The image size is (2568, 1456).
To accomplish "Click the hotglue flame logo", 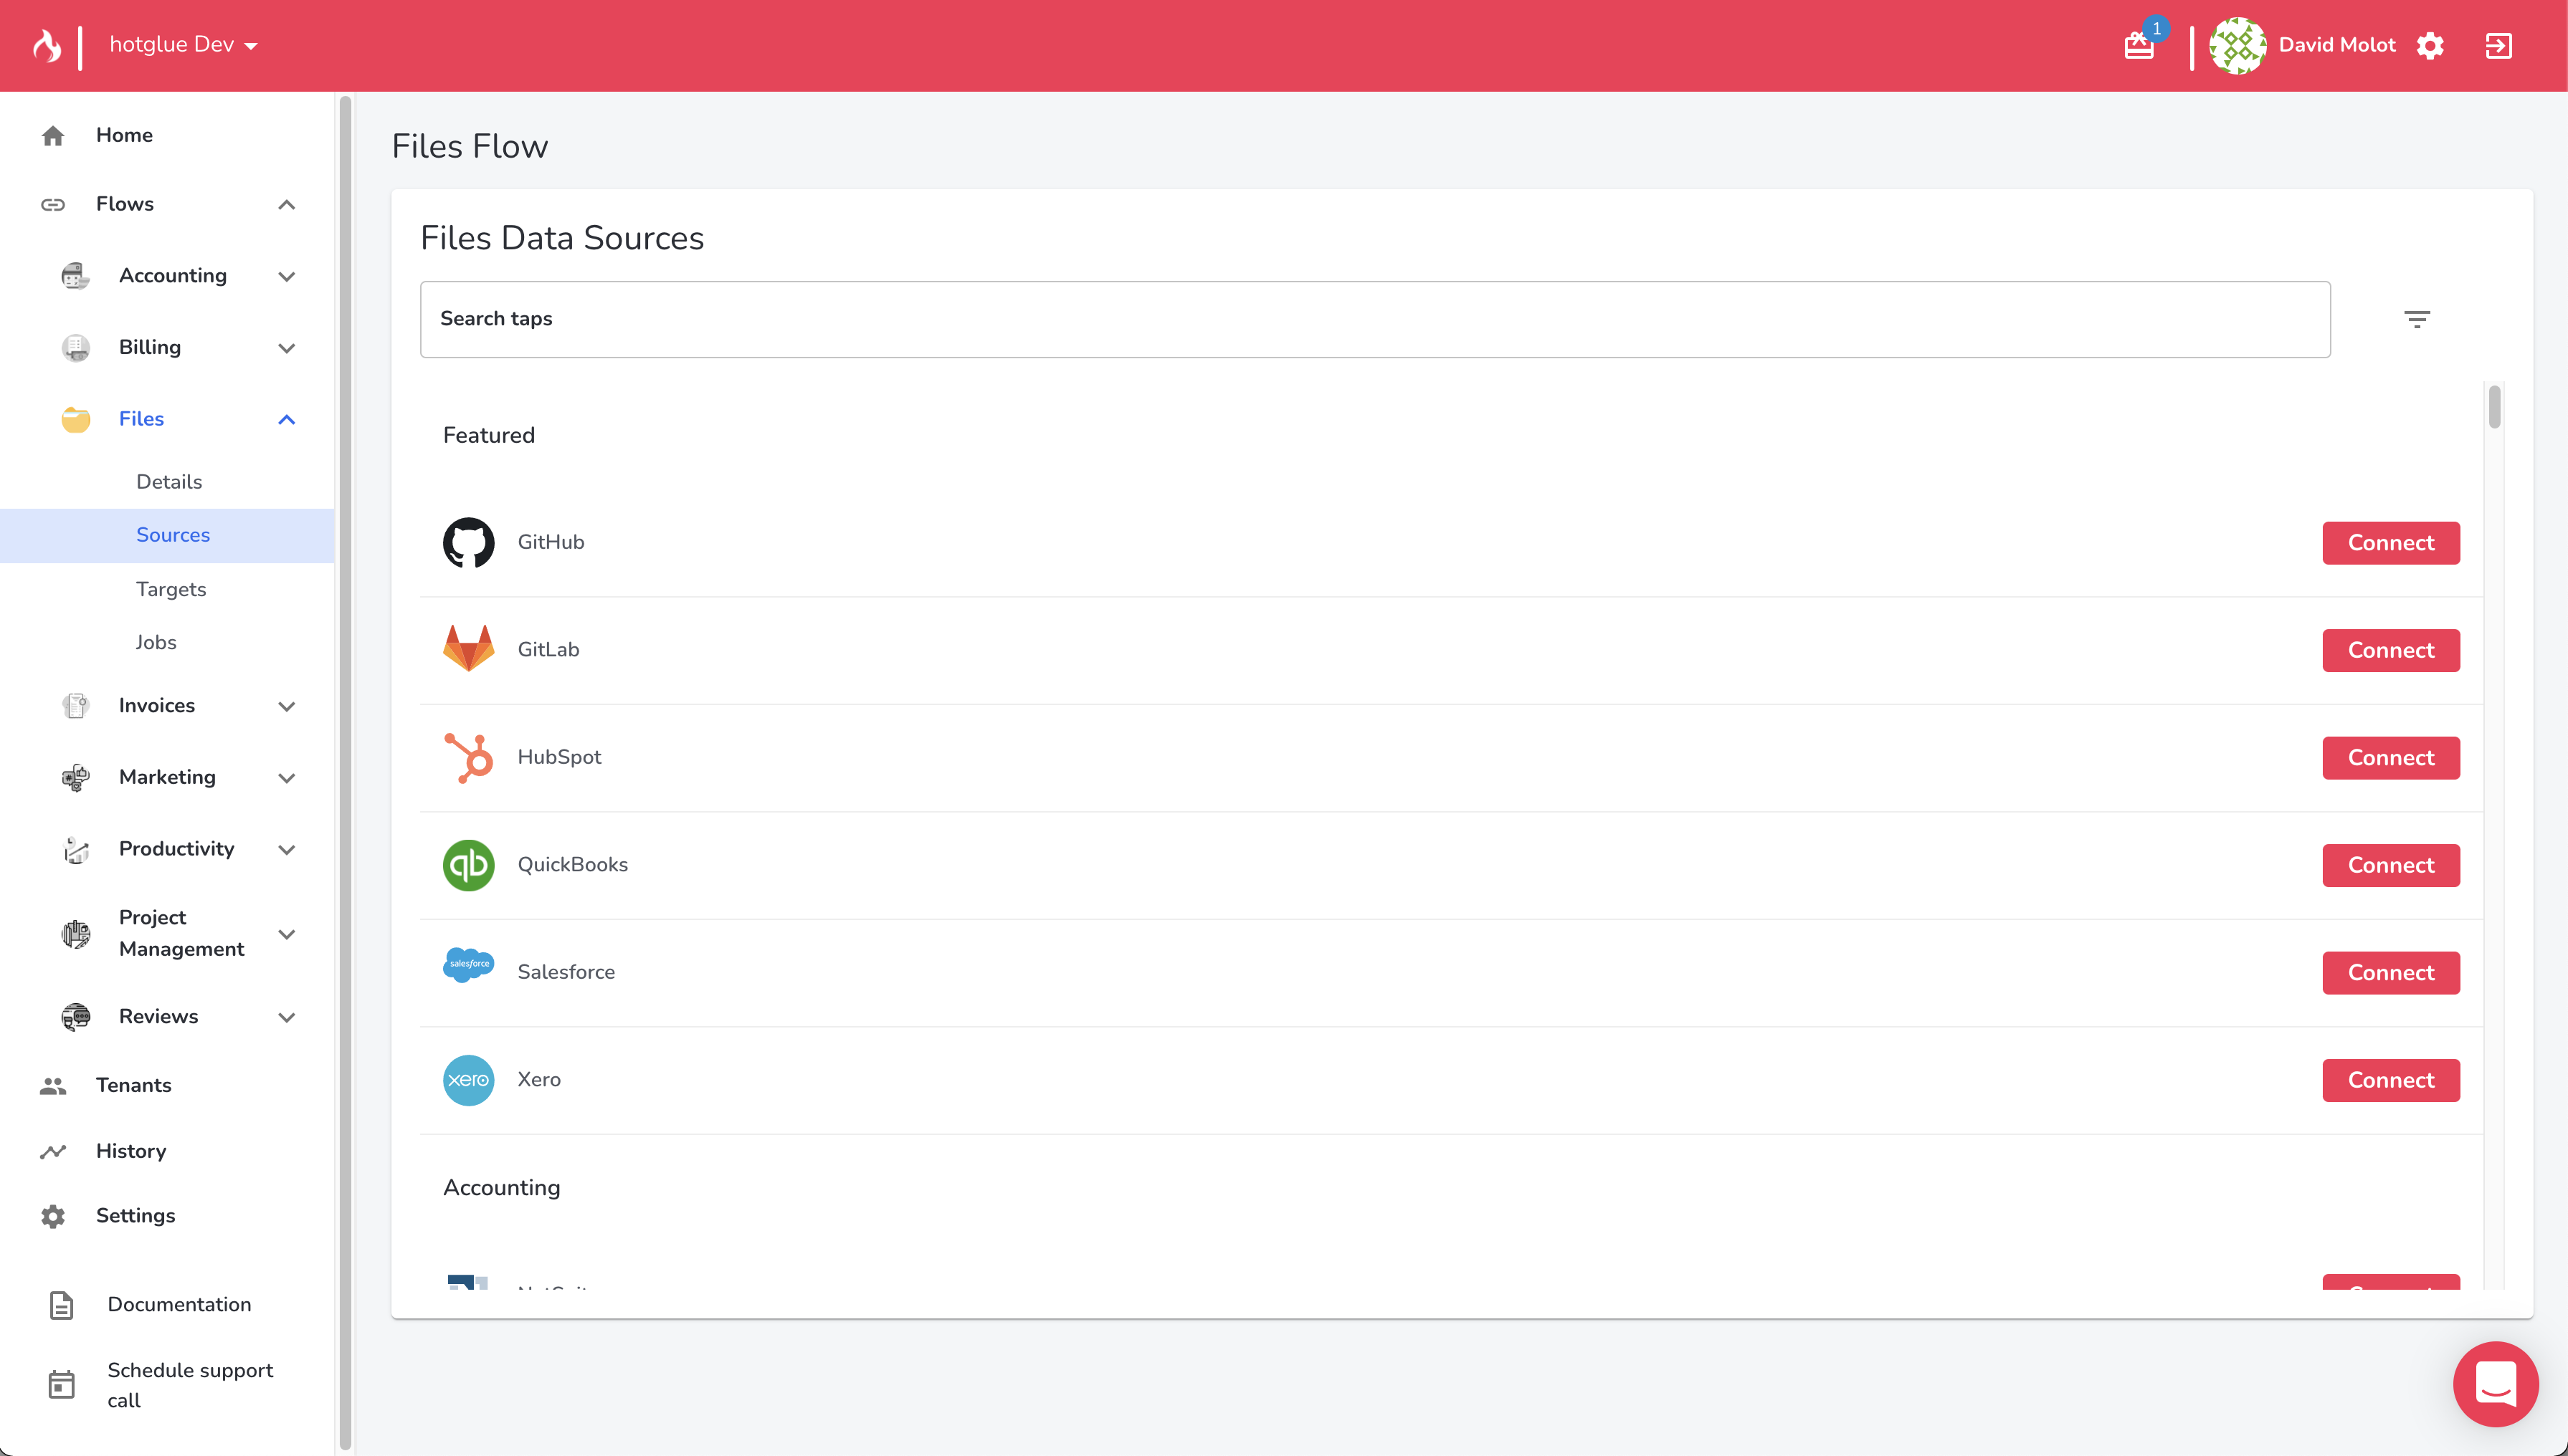I will pyautogui.click(x=47, y=45).
